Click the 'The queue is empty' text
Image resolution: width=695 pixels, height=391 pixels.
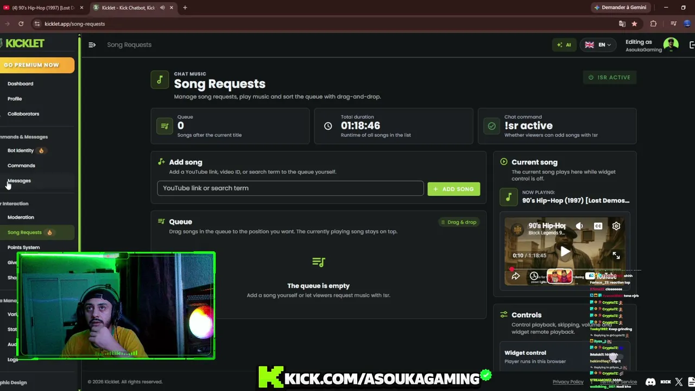pyautogui.click(x=318, y=286)
